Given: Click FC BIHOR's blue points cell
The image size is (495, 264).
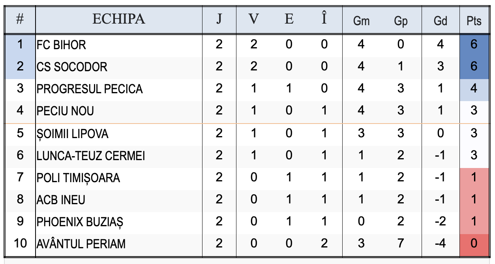Looking at the screenshot, I should pos(474,44).
